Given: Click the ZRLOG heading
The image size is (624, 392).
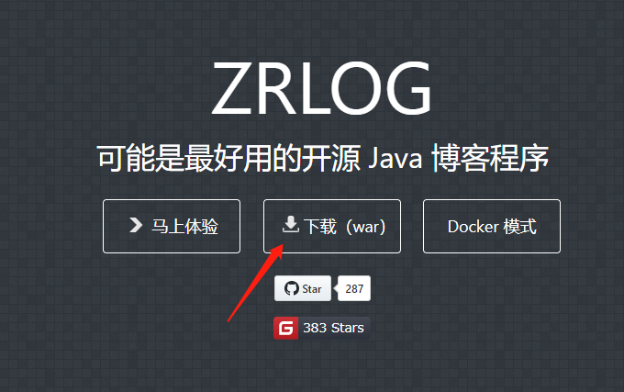Looking at the screenshot, I should click(x=321, y=88).
